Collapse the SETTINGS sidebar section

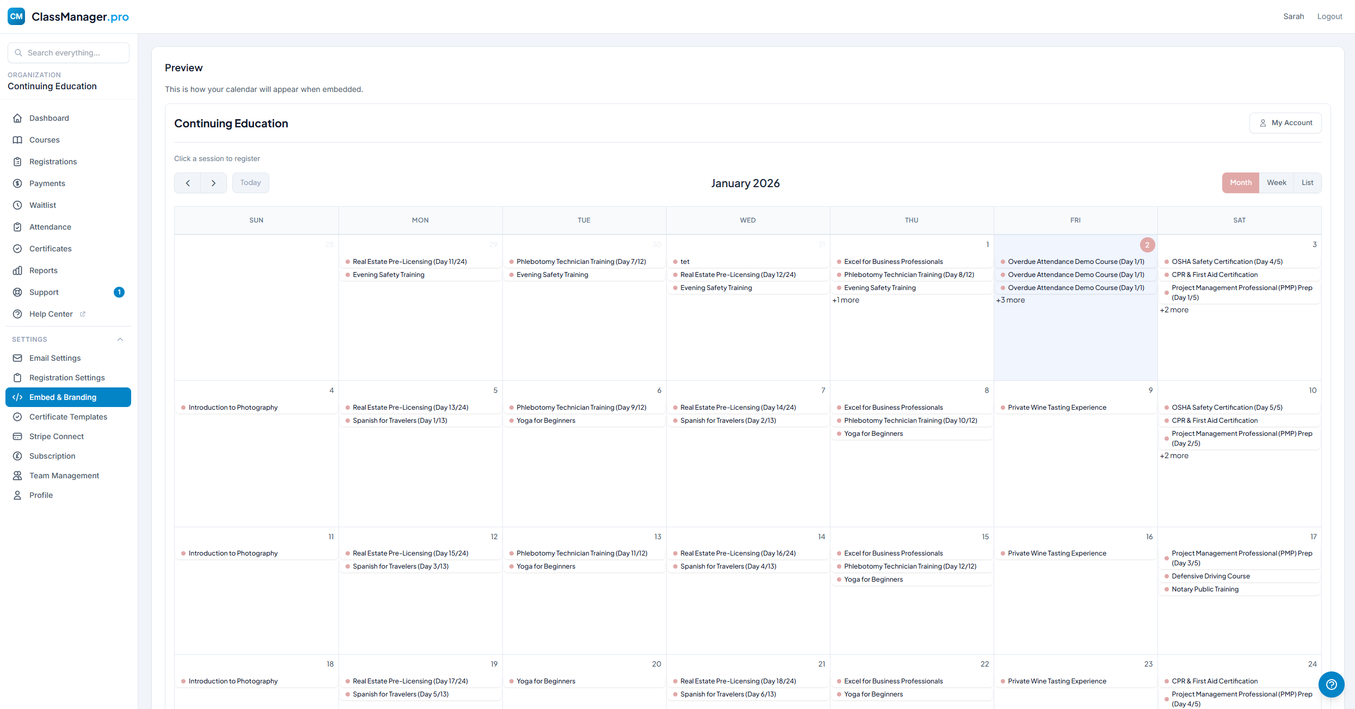120,339
